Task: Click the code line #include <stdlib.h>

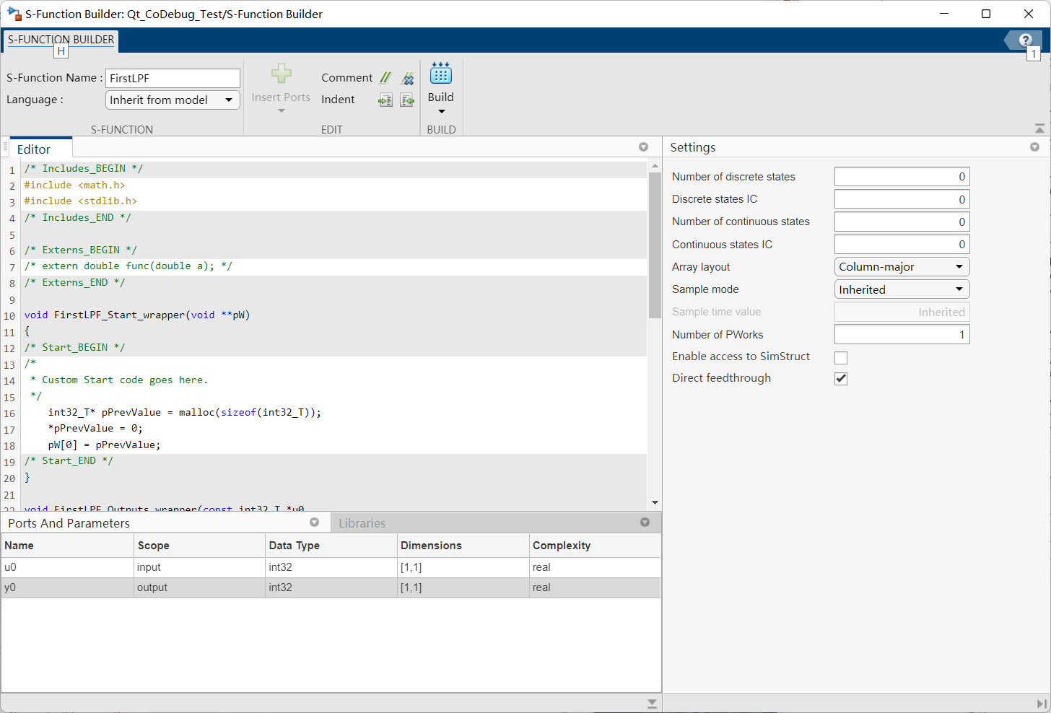Action: point(81,201)
